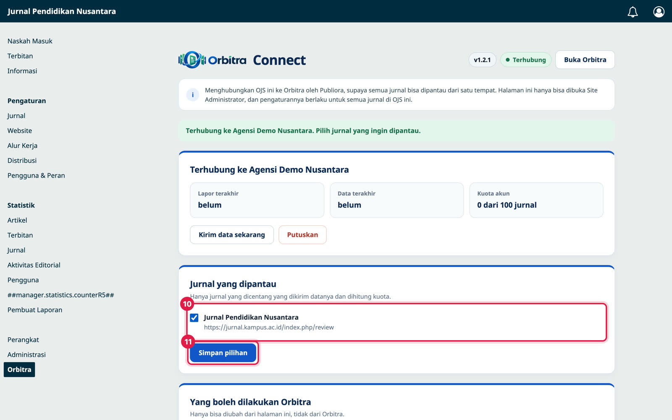Open Jurnal under Statistik
The image size is (672, 420).
[16, 250]
